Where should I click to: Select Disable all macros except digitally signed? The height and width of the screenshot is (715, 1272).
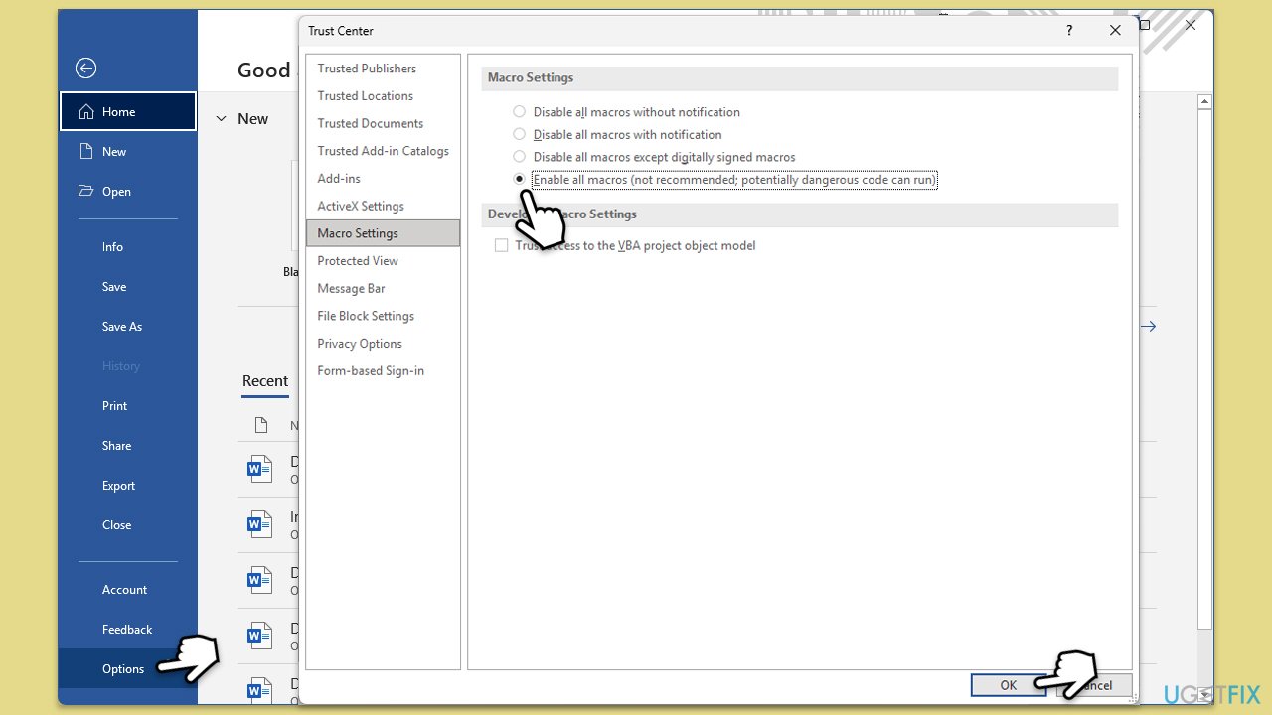point(519,157)
